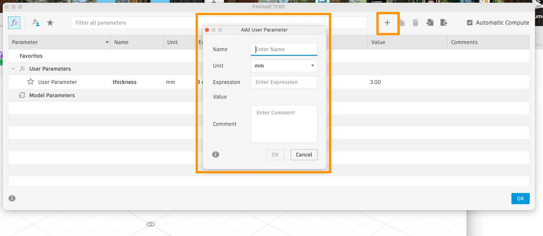
Task: Open the Parameter column header dropdown arrow
Action: (x=107, y=42)
